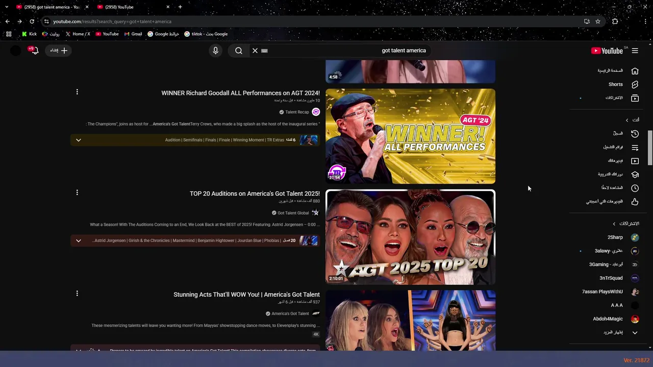653x367 pixels.
Task: Clear the search query with X
Action: [255, 50]
